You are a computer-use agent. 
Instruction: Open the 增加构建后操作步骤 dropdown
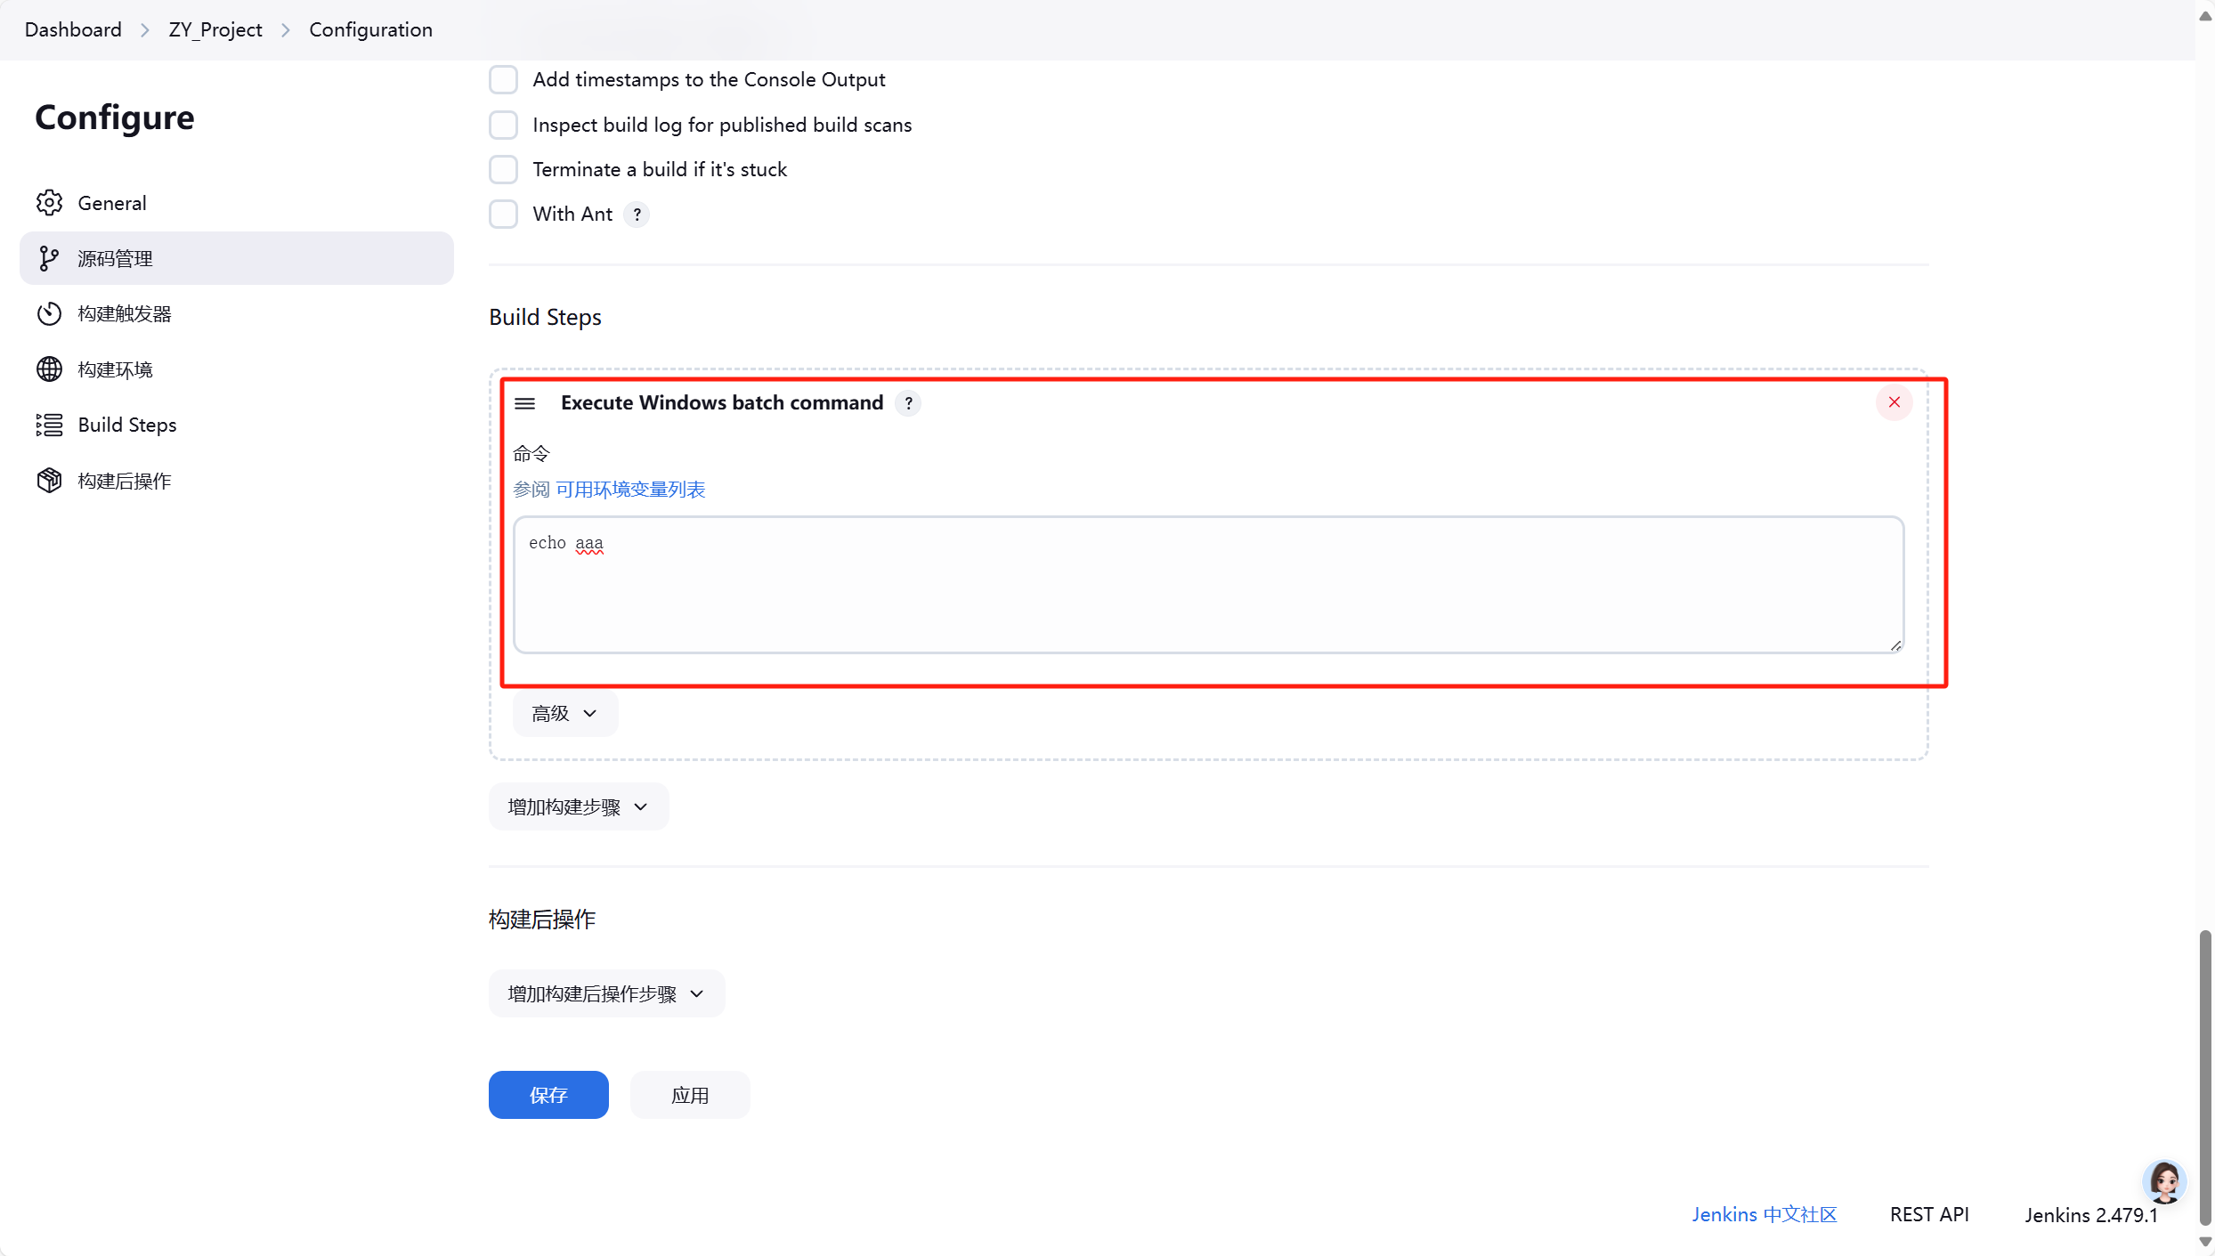605,993
